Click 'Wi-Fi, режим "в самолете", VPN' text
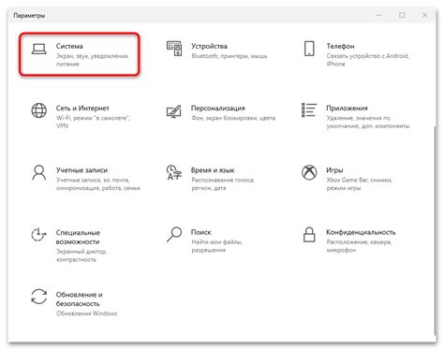 click(x=93, y=122)
